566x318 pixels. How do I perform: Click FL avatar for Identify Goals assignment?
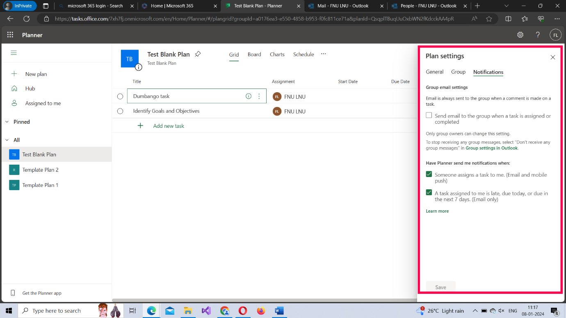(277, 111)
